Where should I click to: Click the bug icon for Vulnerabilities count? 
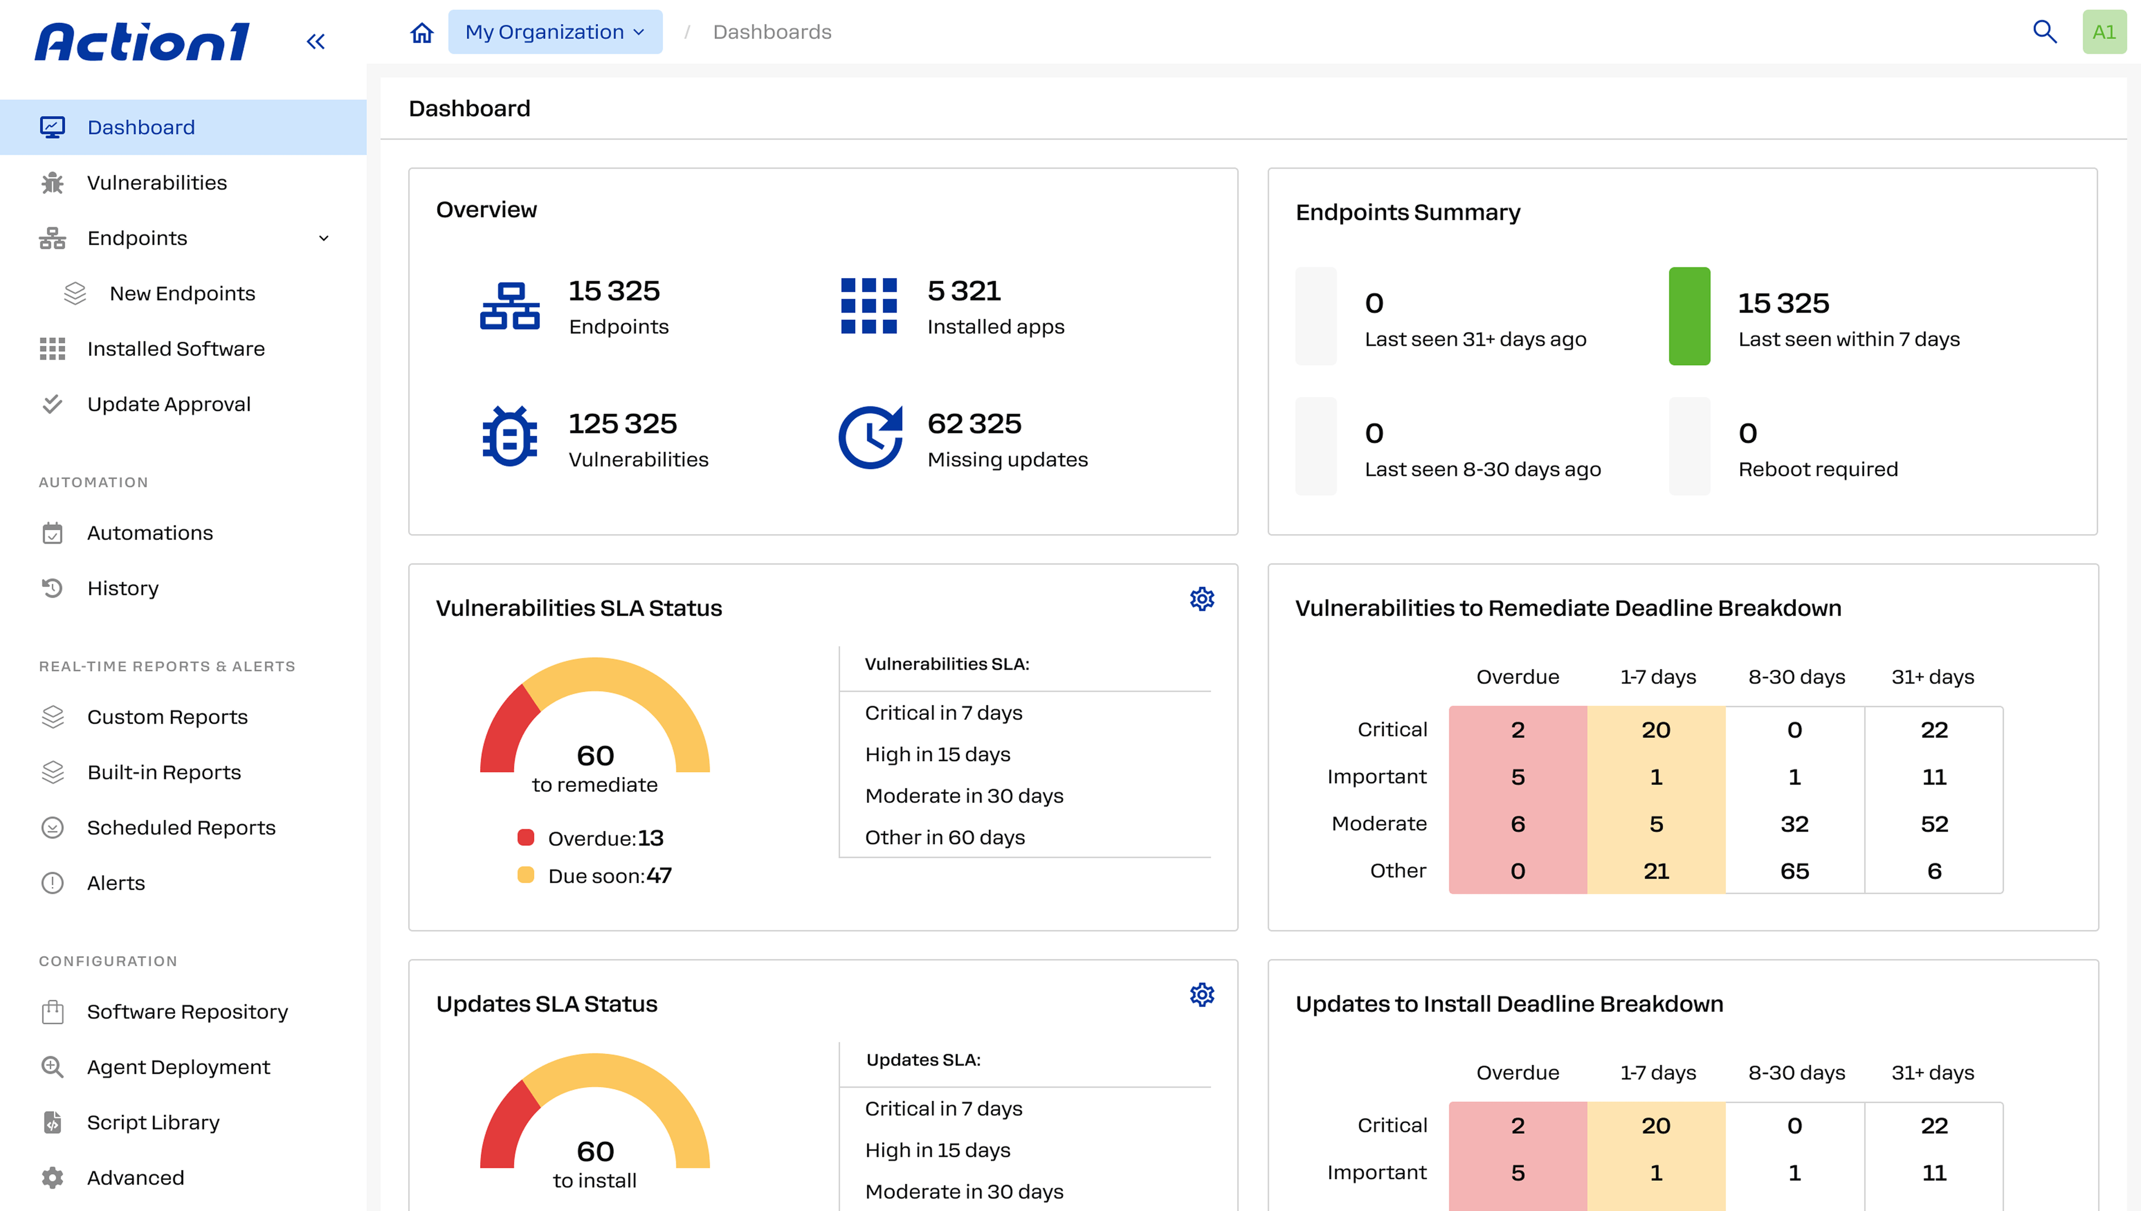click(x=510, y=436)
